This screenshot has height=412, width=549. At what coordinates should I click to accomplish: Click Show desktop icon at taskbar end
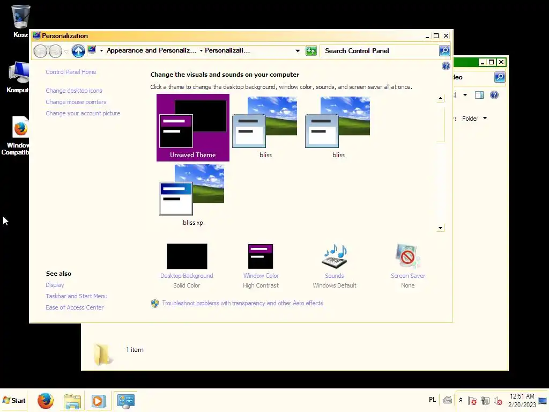543,400
